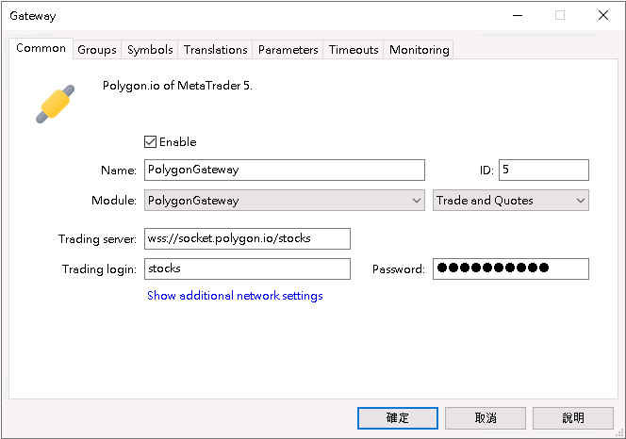Expand the Module PolygonGateway dropdown

285,201
